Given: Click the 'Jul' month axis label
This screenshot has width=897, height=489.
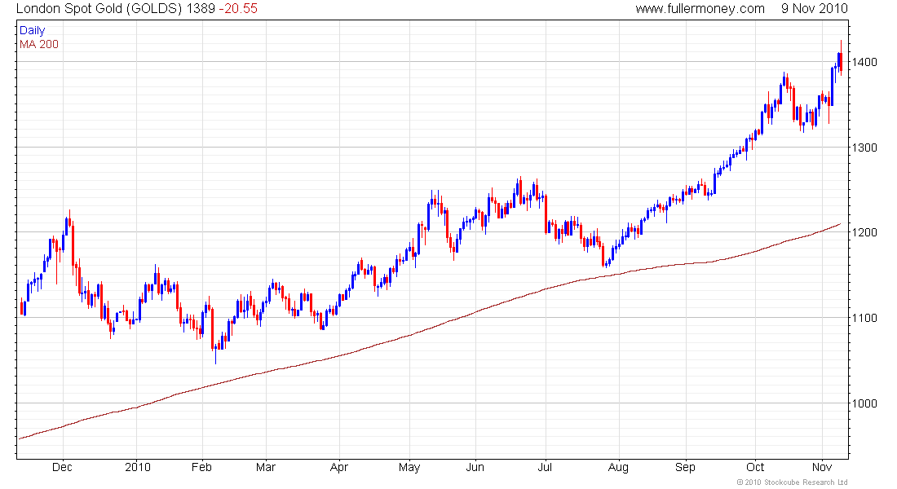Looking at the screenshot, I should 545,467.
